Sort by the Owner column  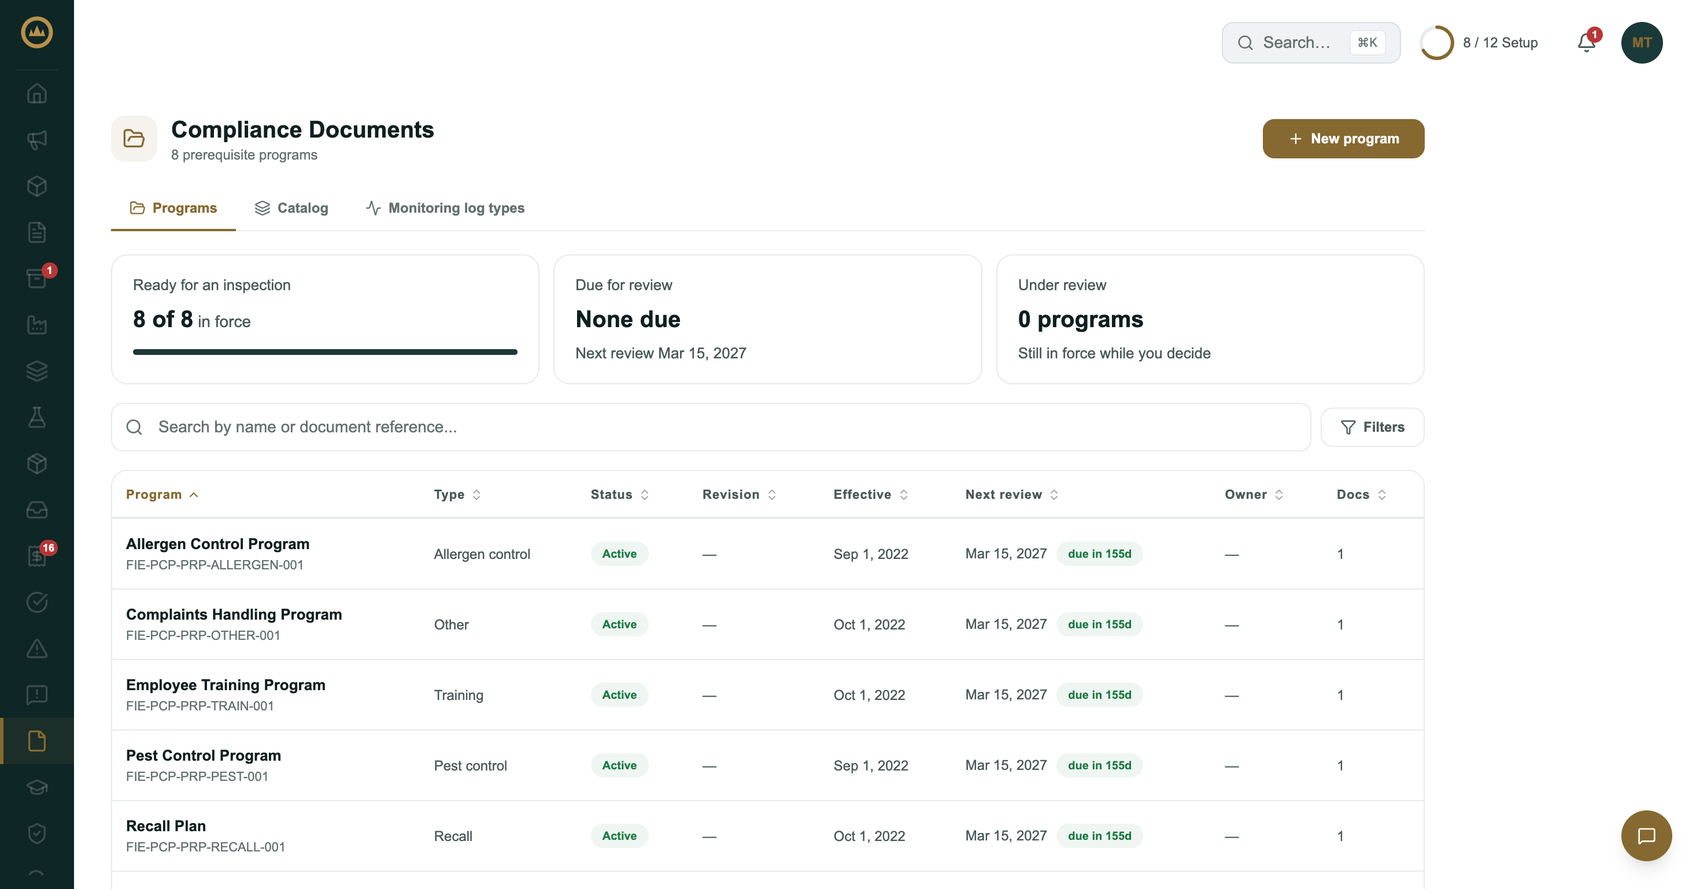tap(1254, 495)
